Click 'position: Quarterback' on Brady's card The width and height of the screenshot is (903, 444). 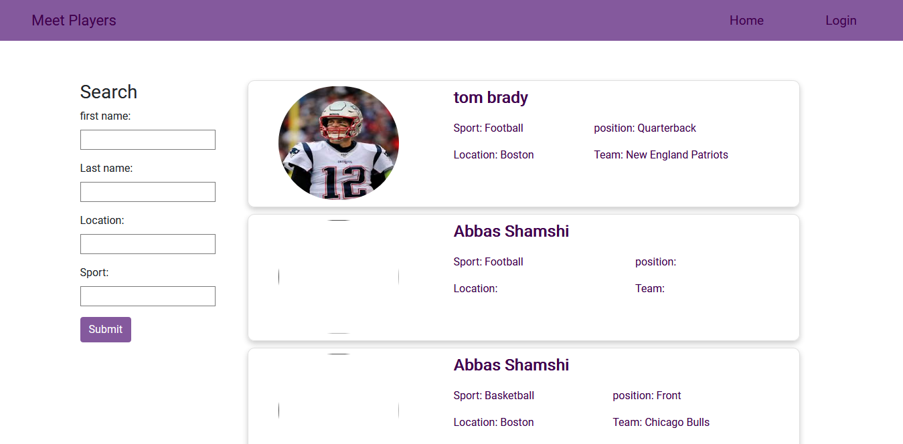645,128
